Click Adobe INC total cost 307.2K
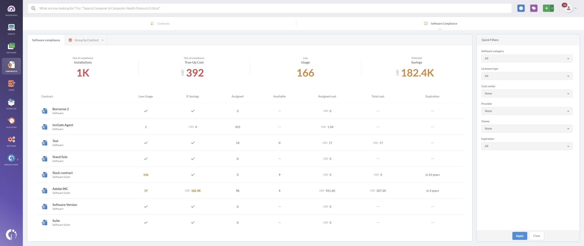This screenshot has height=246, width=584. pyautogui.click(x=378, y=191)
